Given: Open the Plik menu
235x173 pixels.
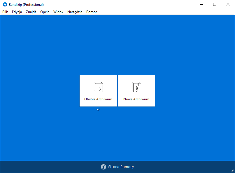Looking at the screenshot, I should pyautogui.click(x=5, y=12).
